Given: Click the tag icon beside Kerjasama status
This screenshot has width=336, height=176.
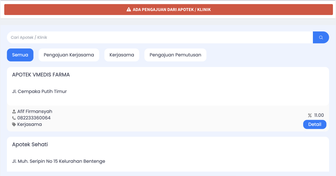Looking at the screenshot, I should 14,124.
